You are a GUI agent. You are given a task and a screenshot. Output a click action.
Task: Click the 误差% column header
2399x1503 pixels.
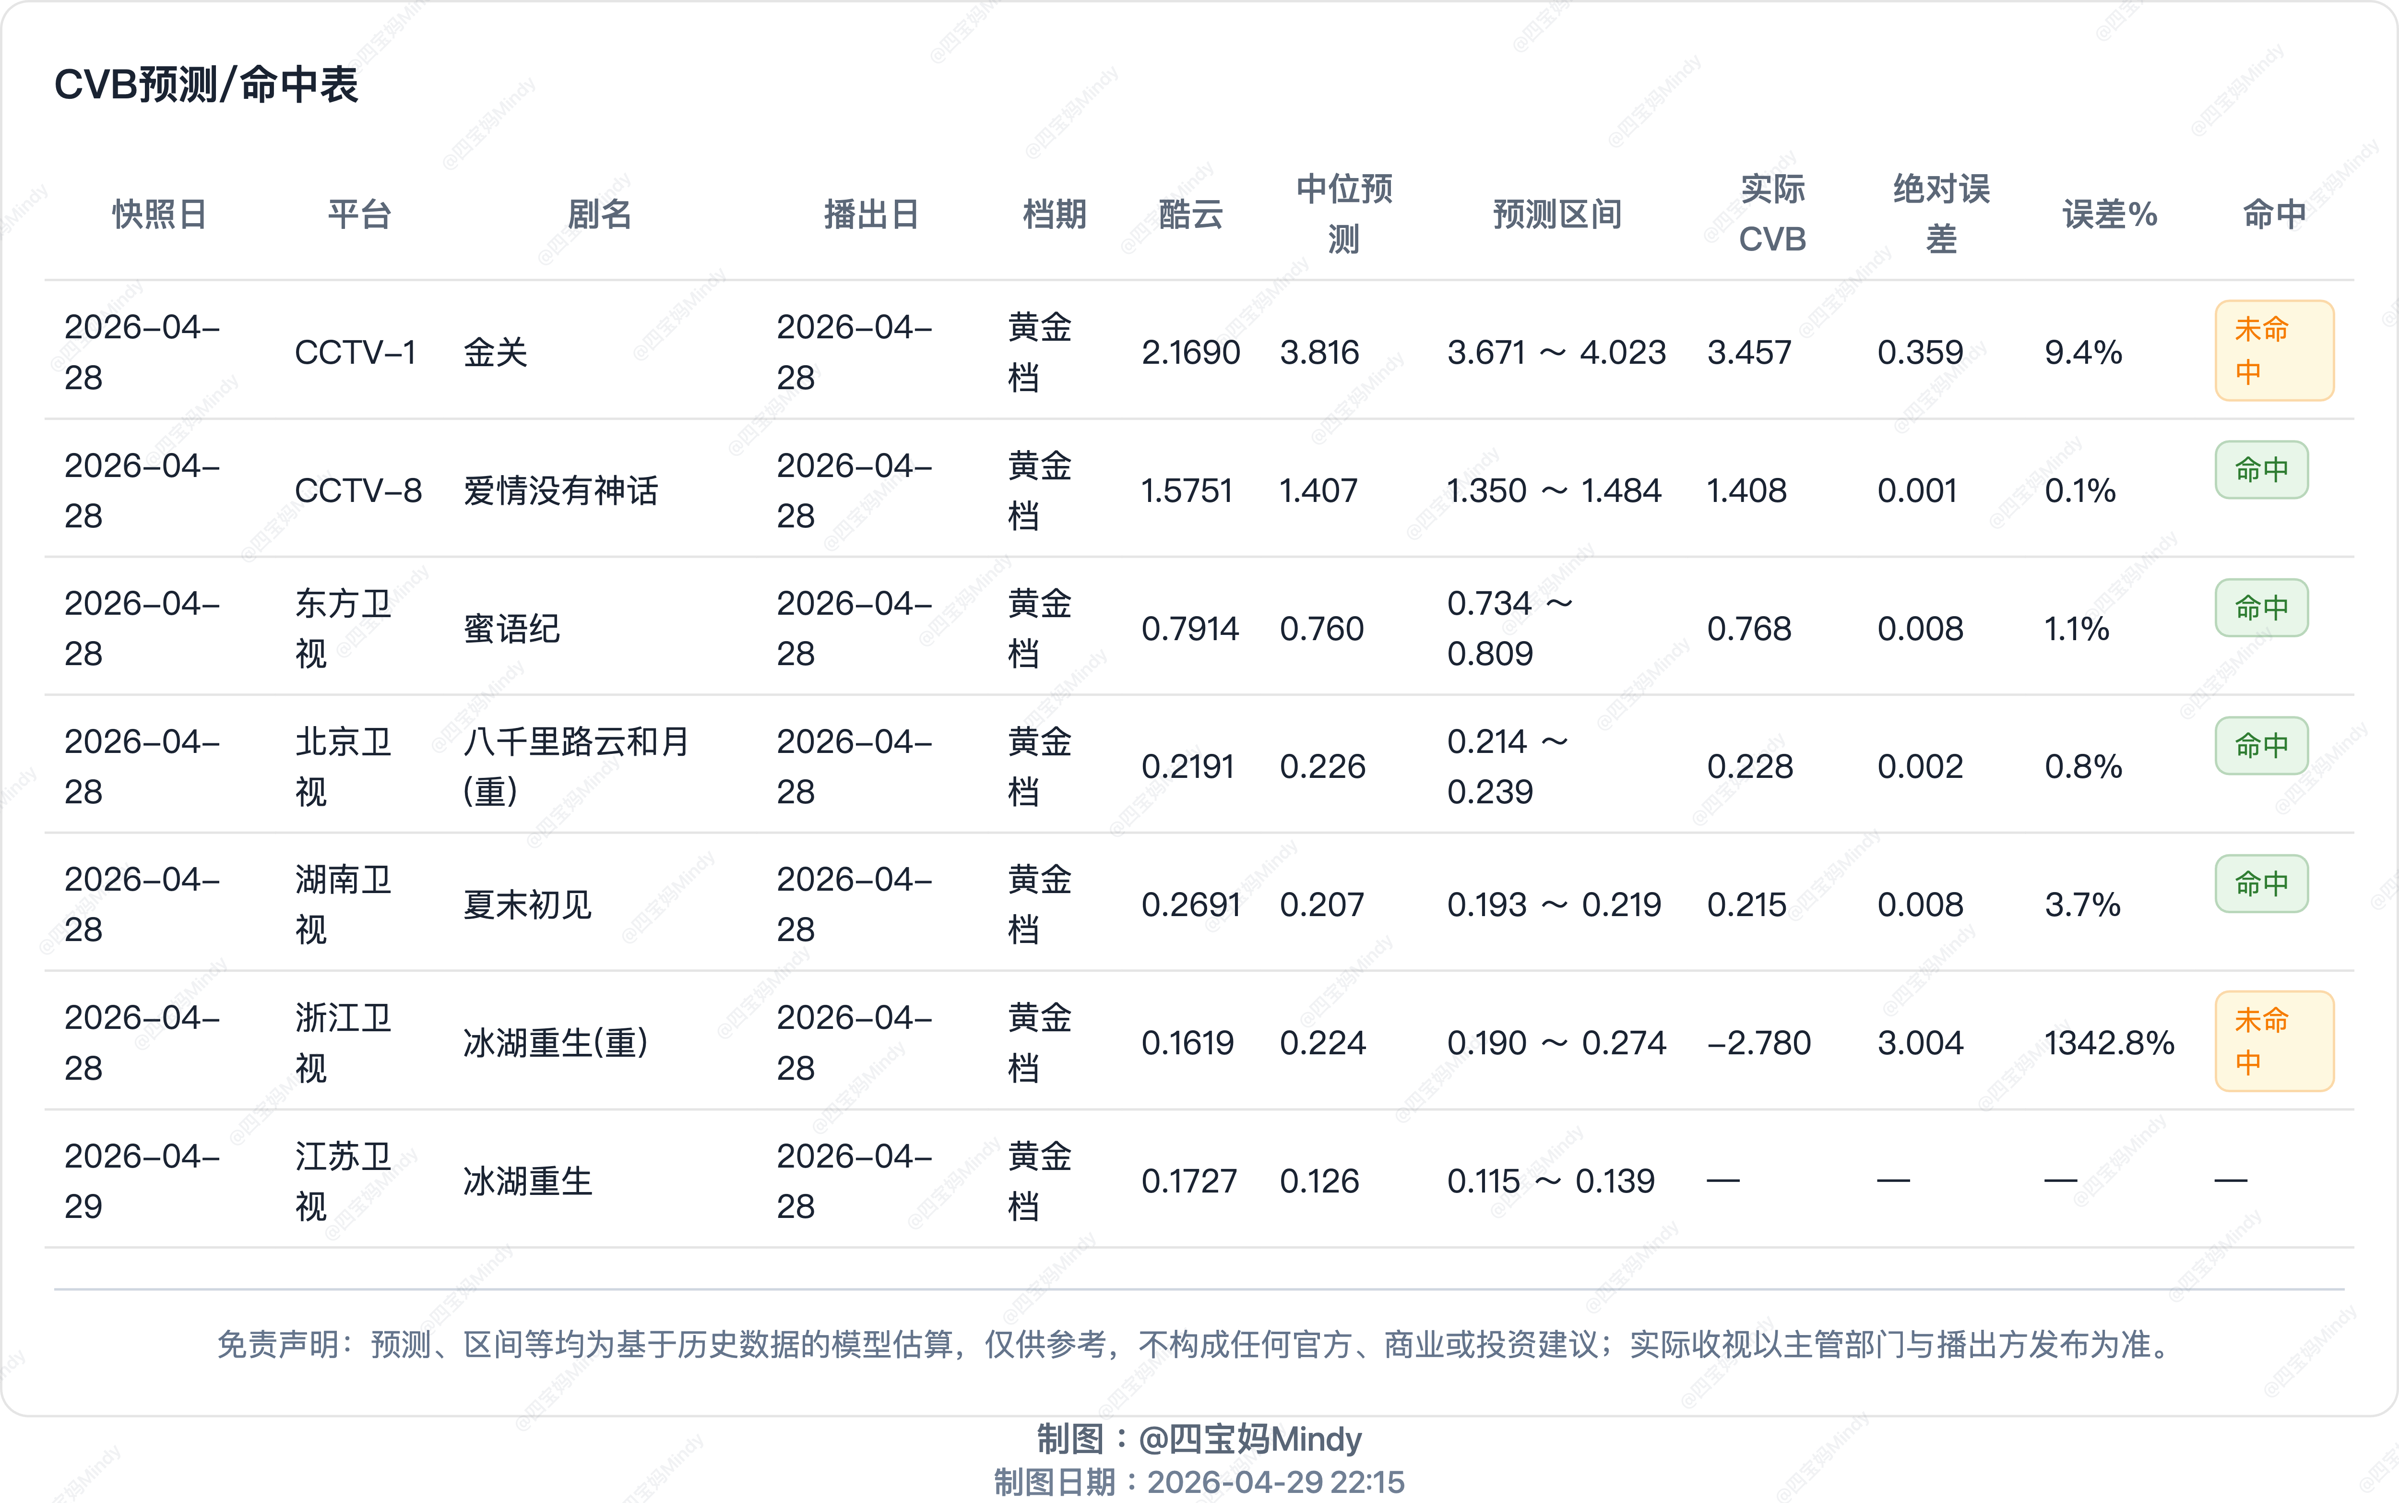[2109, 214]
